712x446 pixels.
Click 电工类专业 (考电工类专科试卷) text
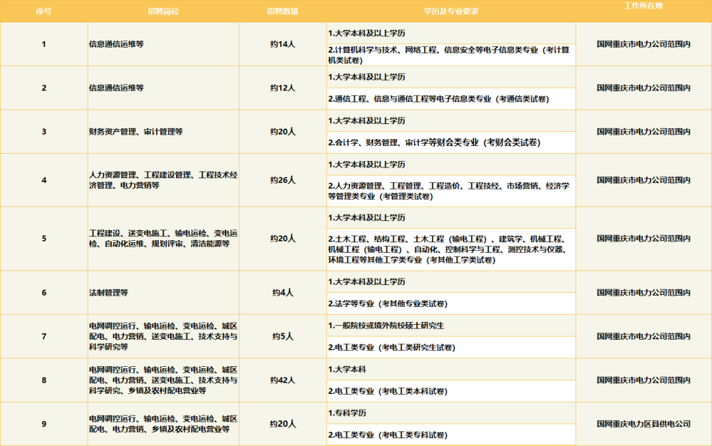pos(388,435)
